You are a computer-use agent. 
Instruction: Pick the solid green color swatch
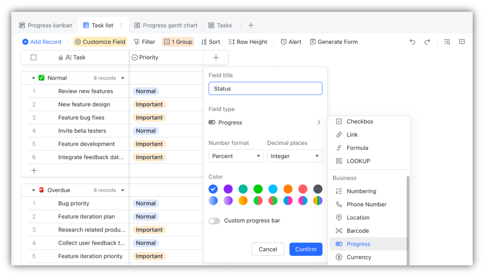258,189
